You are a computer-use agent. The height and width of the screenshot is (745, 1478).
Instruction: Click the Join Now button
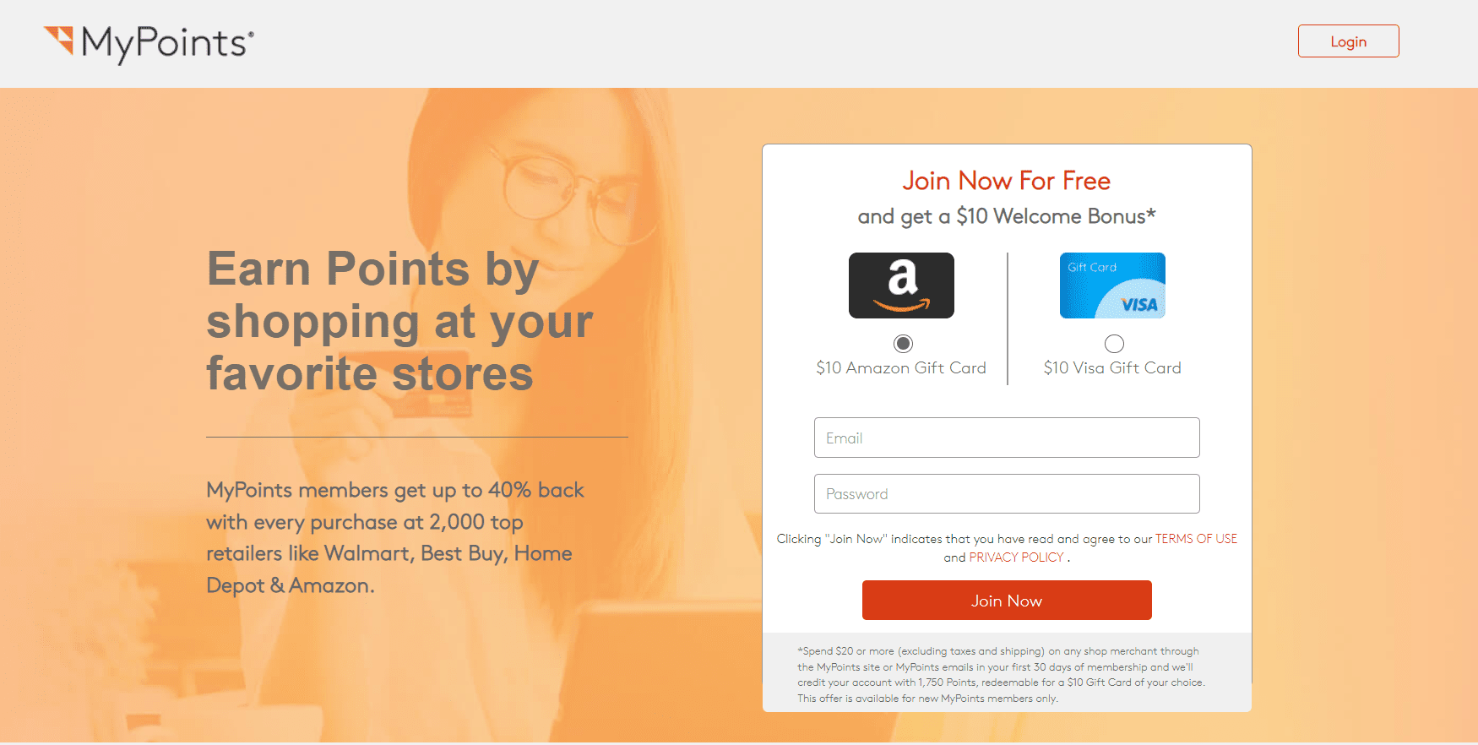pos(1007,601)
